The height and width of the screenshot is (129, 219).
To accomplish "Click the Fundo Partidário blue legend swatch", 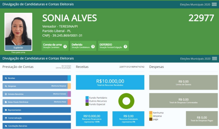I will (x=87, y=98).
